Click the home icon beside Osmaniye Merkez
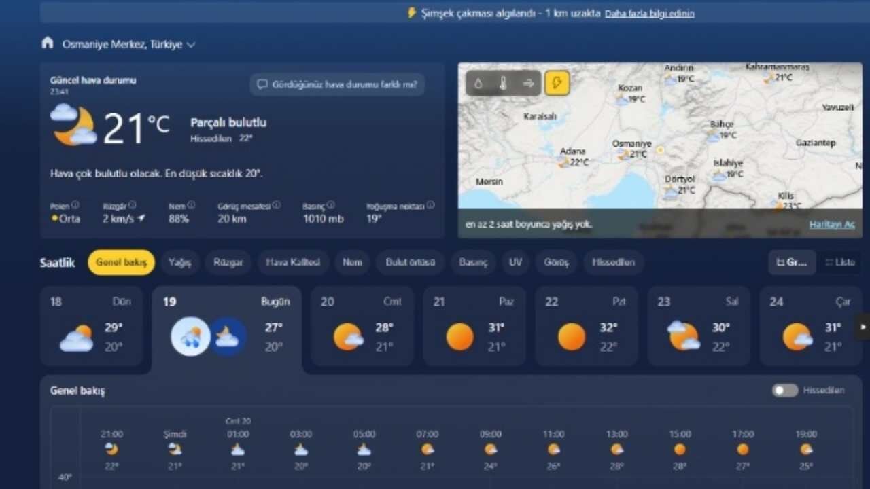Screen dimensions: 870x489 pyautogui.click(x=48, y=43)
